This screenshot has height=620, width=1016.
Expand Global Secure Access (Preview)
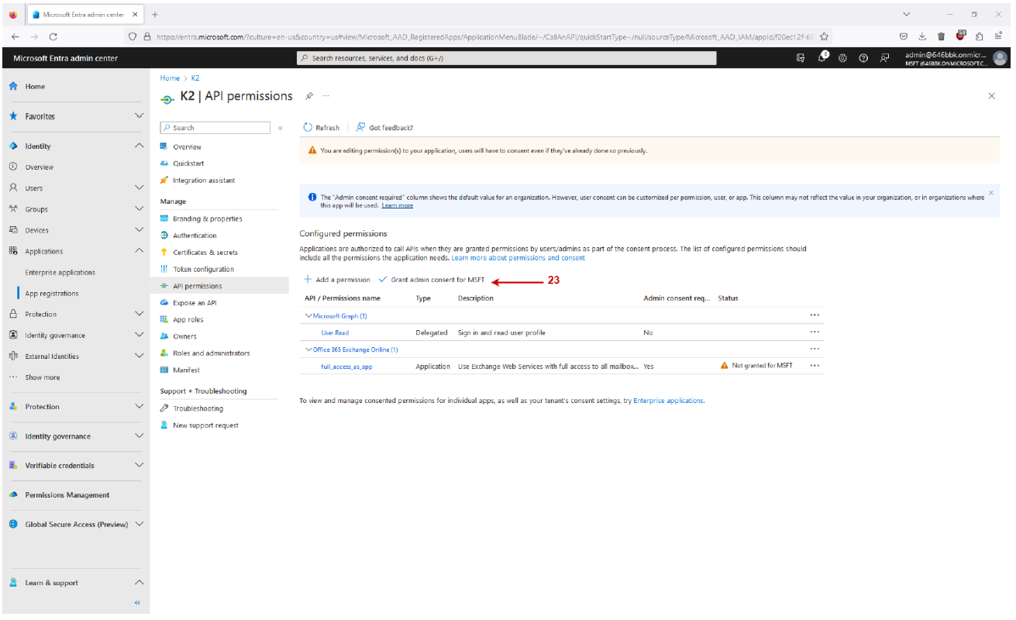coord(139,525)
